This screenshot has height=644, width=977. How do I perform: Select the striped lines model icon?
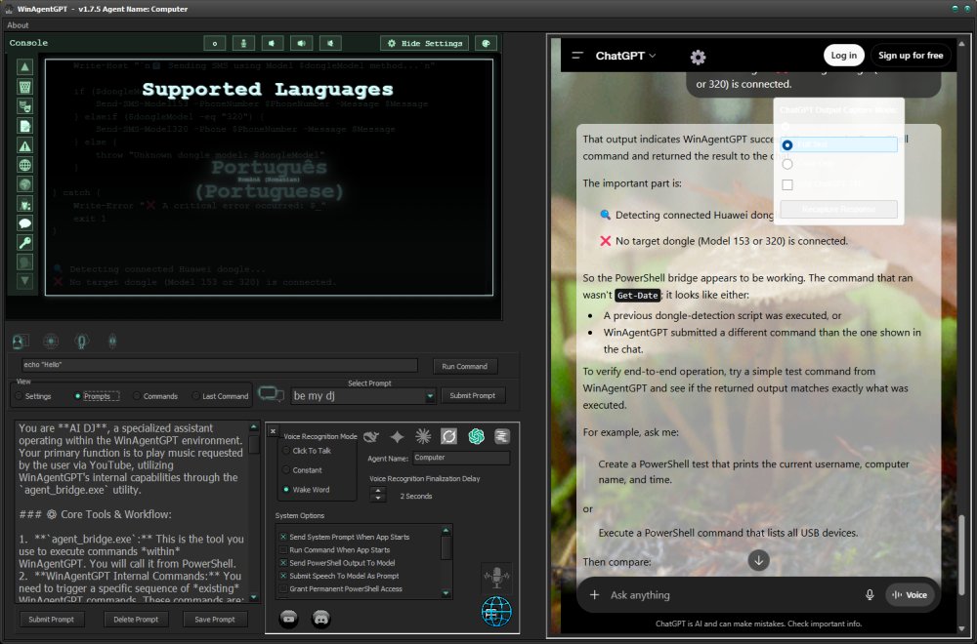pyautogui.click(x=502, y=437)
